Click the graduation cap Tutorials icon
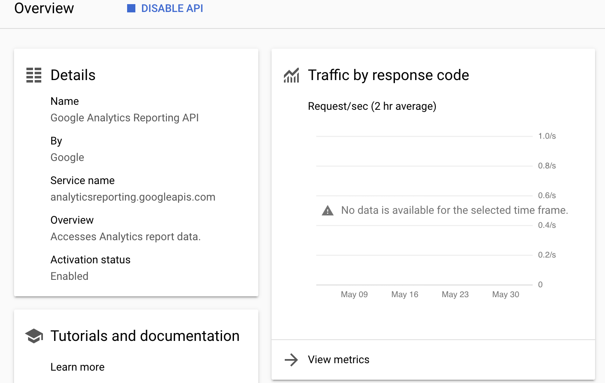605x383 pixels. (34, 336)
